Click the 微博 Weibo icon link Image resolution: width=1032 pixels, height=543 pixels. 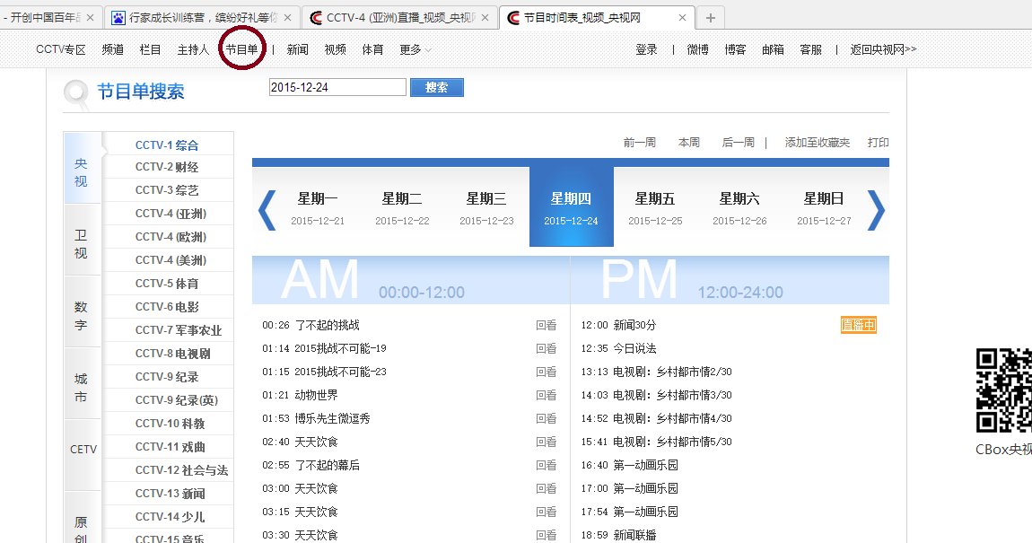(x=697, y=49)
